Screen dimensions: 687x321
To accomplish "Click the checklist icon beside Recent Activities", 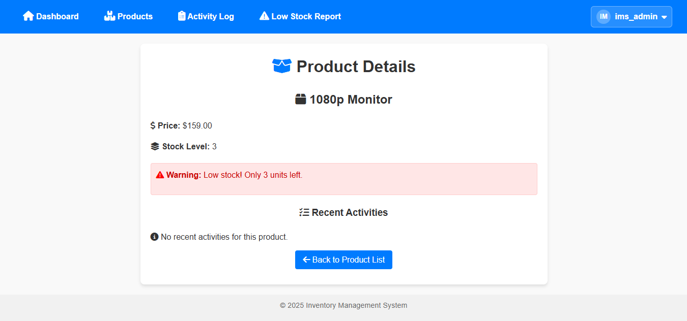I will point(304,212).
